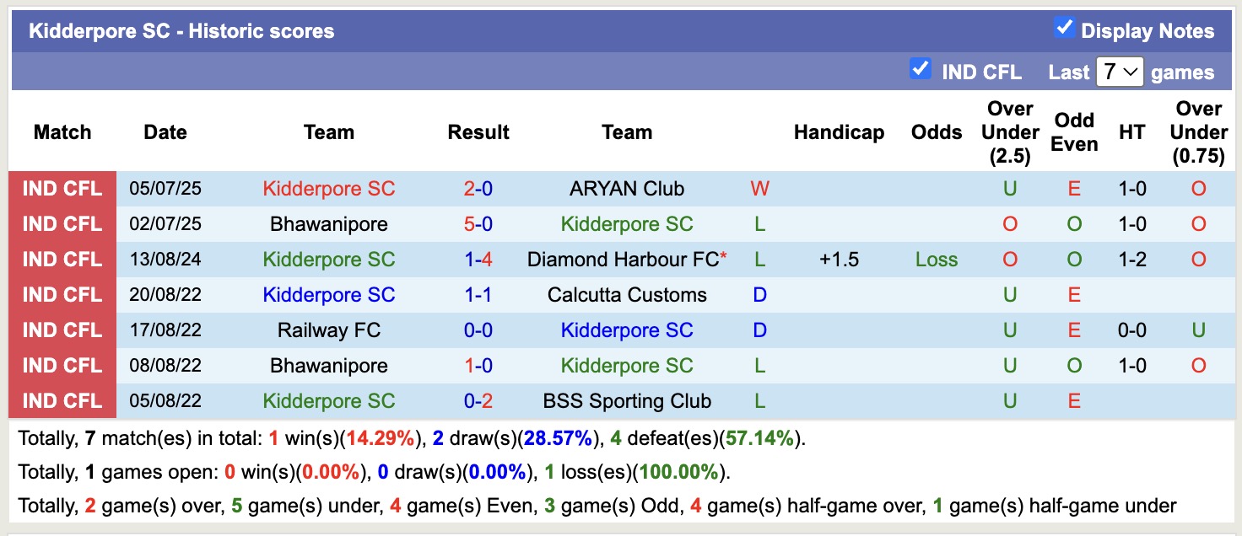Change the games count selector from 7

(1120, 72)
